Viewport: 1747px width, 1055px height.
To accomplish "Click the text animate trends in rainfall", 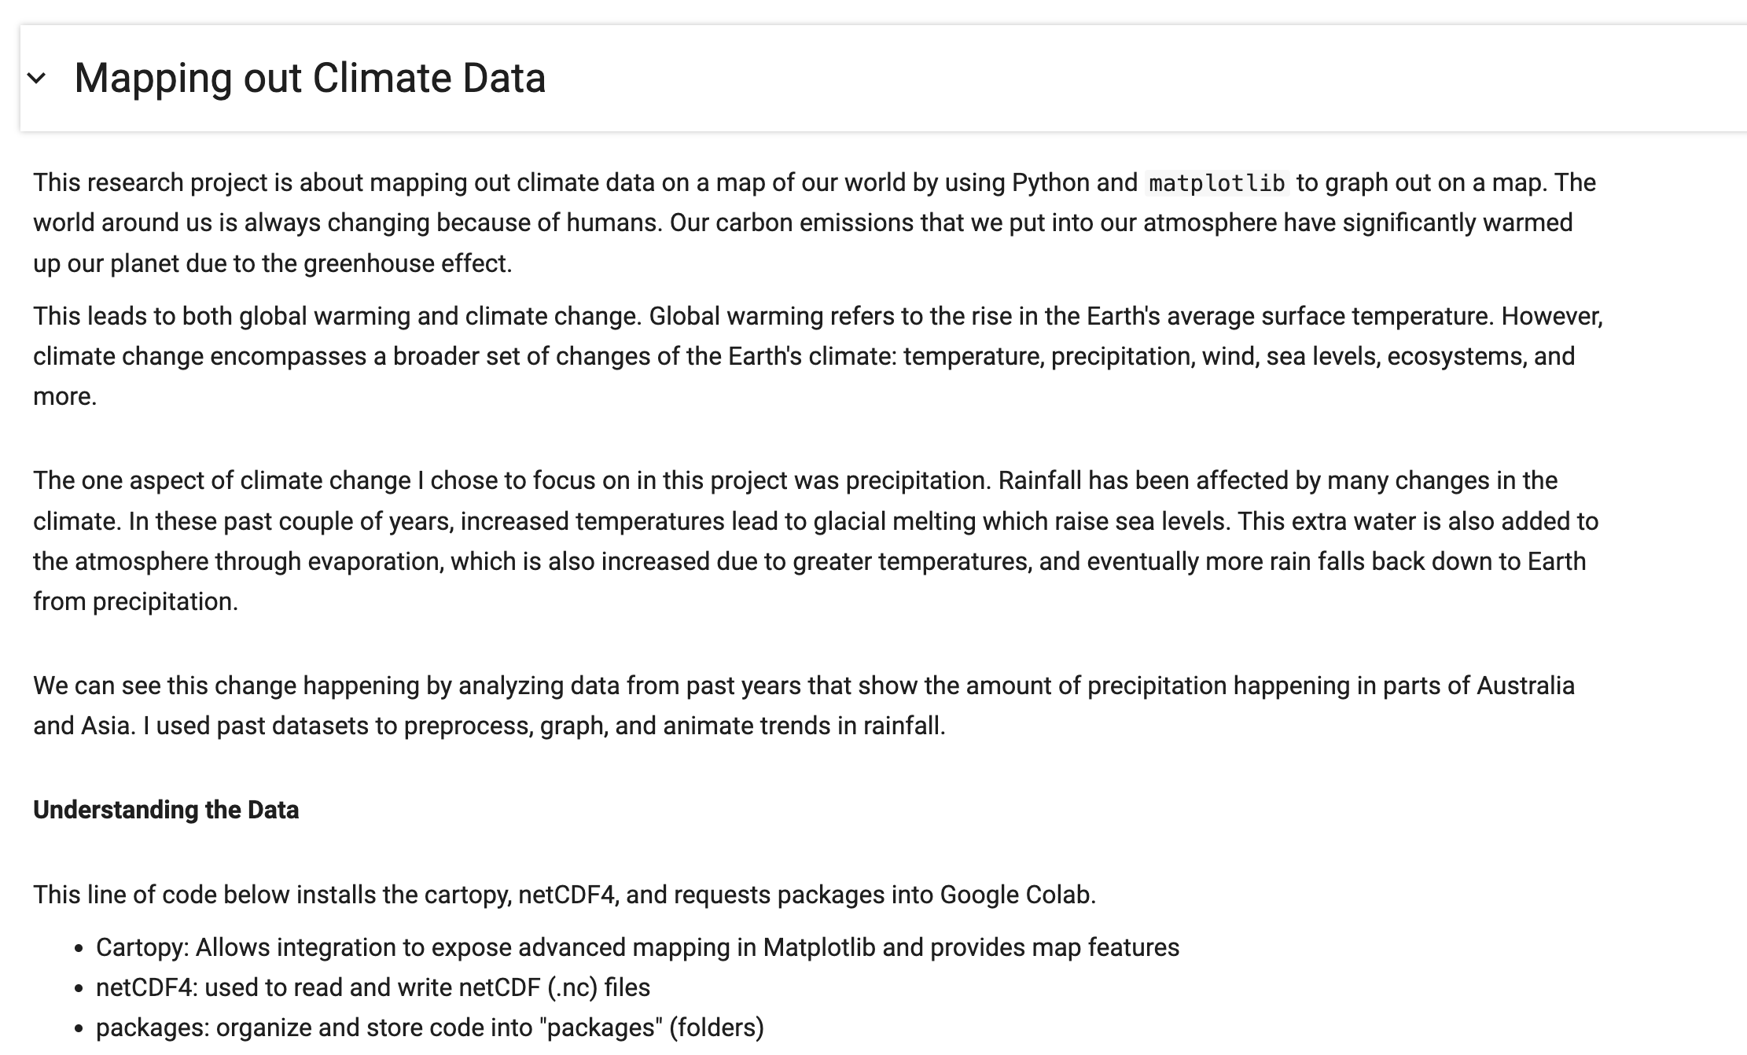I will coord(804,726).
